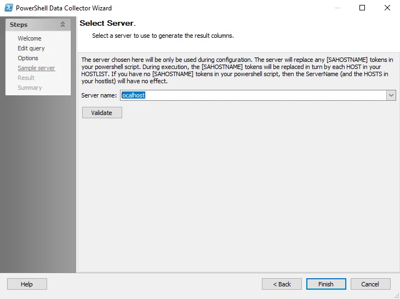Viewport: 400px width, 299px height.
Task: Open Help for the wizard
Action: pos(27,284)
